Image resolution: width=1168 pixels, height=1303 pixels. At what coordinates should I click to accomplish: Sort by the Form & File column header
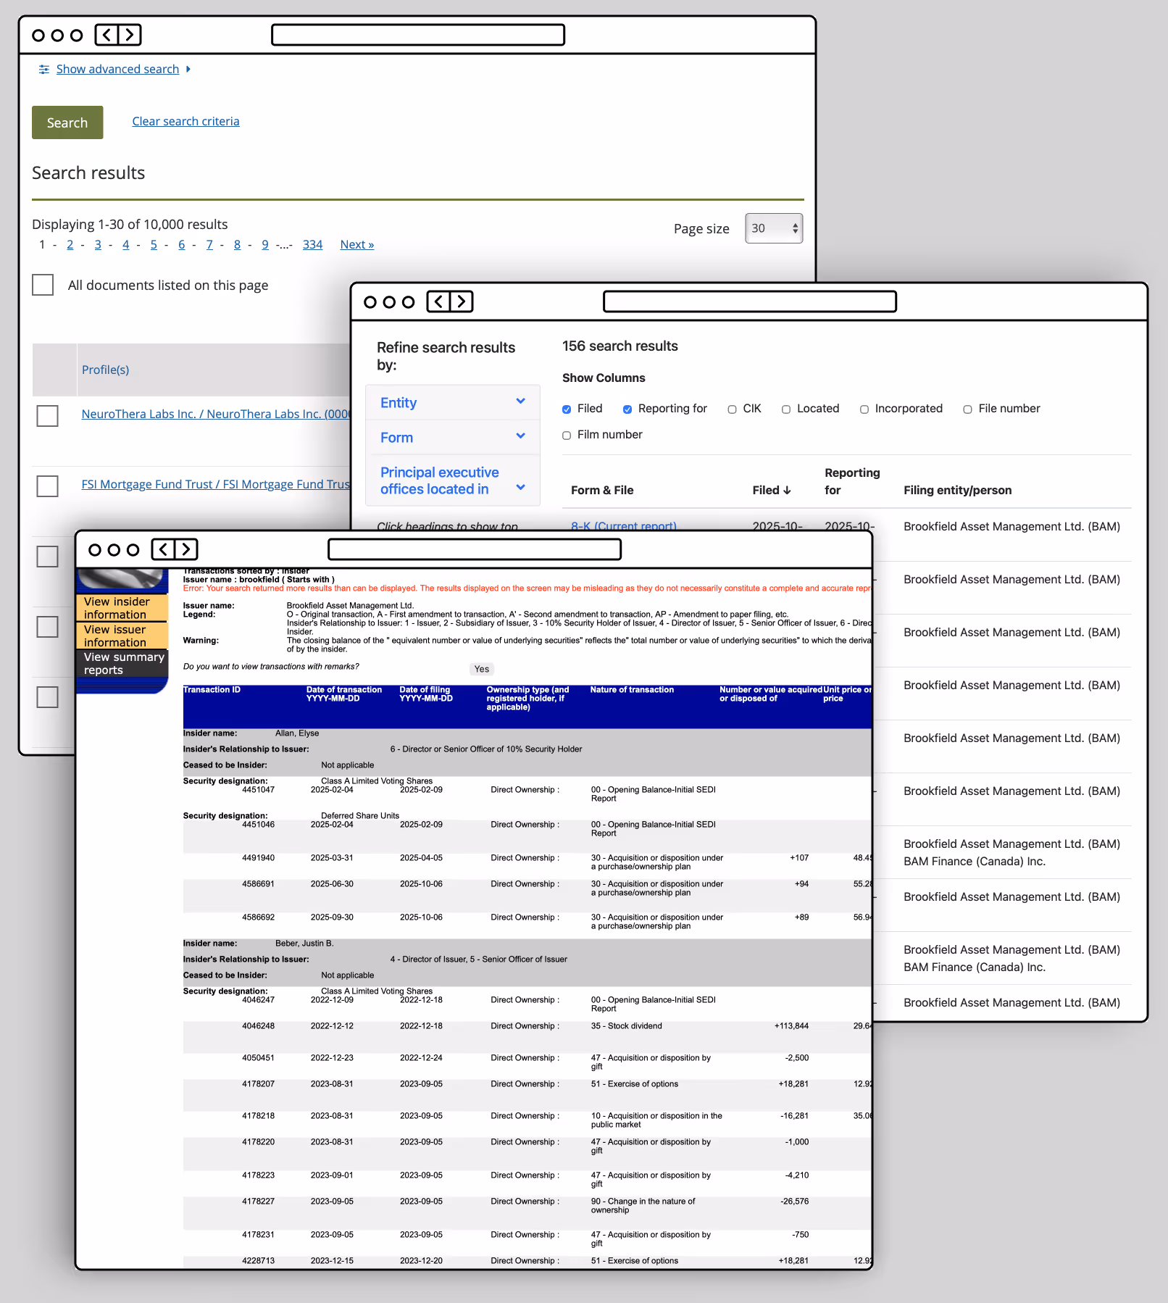point(602,491)
